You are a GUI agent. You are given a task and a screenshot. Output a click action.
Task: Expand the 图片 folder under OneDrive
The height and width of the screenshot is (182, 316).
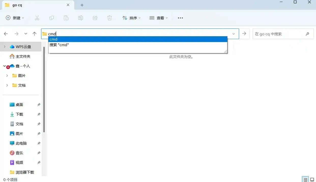(7, 76)
